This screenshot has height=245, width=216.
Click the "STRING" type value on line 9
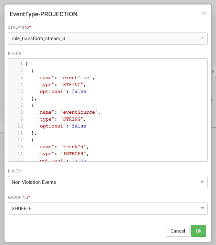72,119
